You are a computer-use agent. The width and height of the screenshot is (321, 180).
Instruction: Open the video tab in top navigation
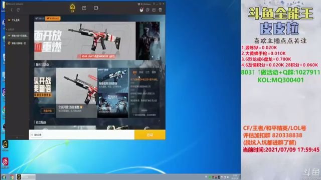[x=96, y=8]
